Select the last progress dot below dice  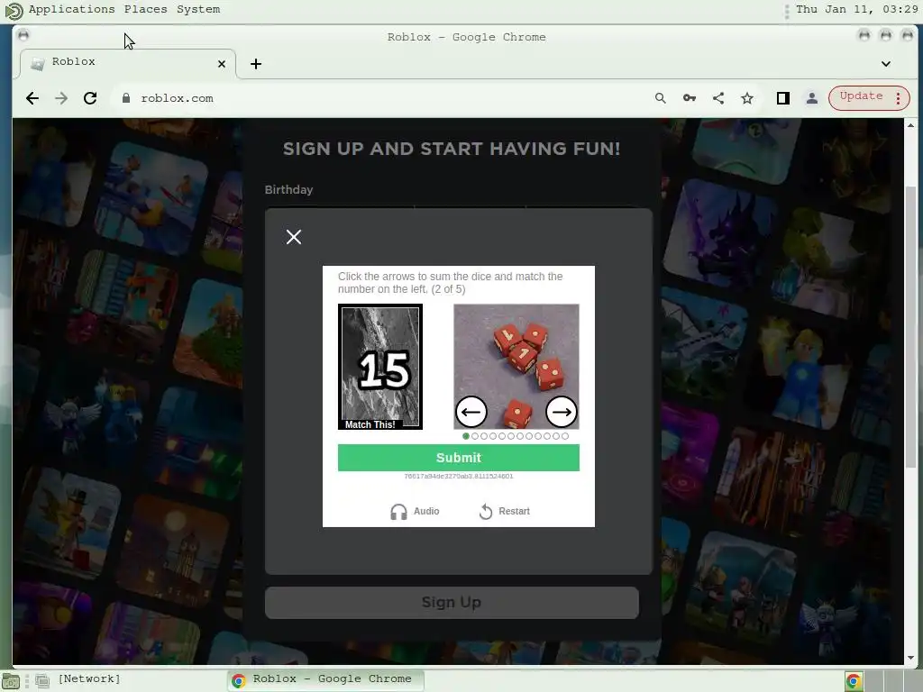point(565,436)
